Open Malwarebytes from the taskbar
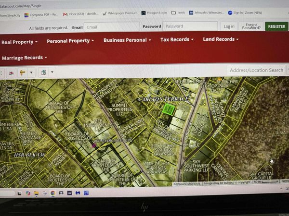This screenshot has height=216, width=289. (x=78, y=193)
